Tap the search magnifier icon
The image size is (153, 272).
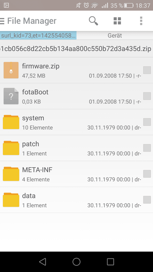(x=93, y=21)
